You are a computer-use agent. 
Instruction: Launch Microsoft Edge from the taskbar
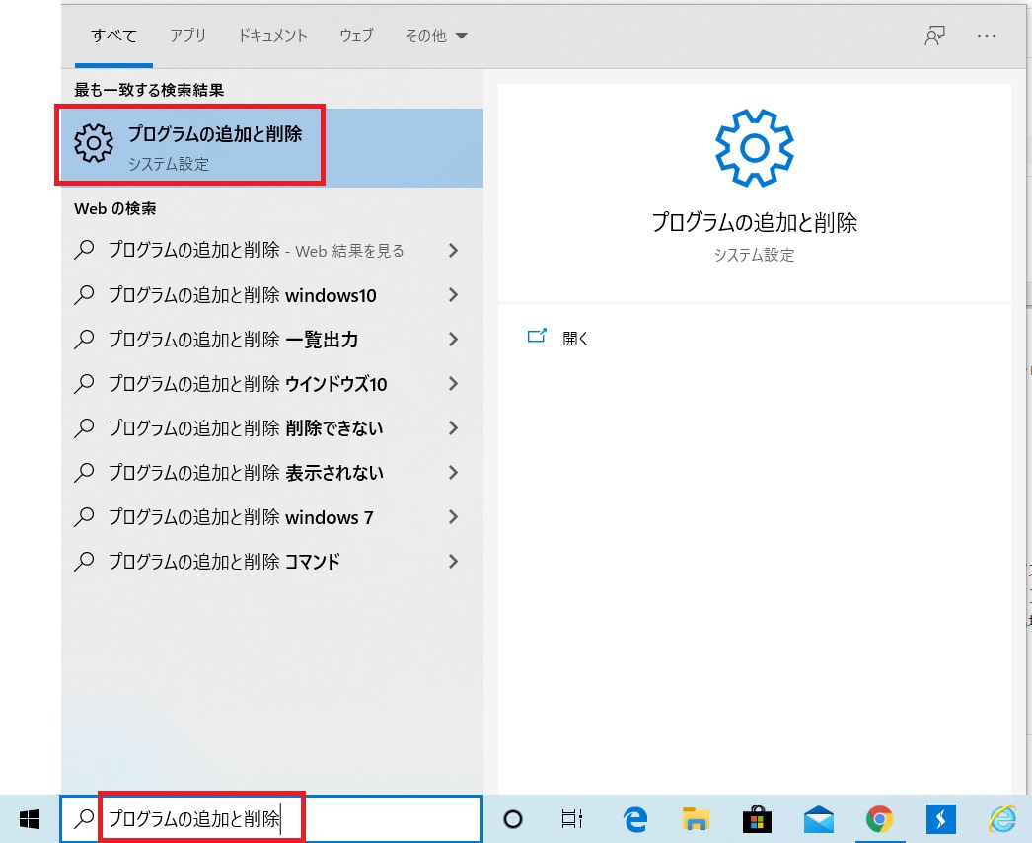pos(635,819)
